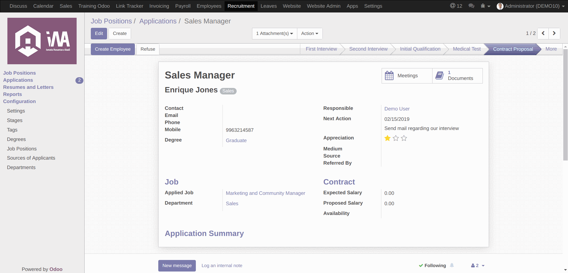Screen dimensions: 568x273
Task: Set appreciation to second star
Action: tap(396, 138)
